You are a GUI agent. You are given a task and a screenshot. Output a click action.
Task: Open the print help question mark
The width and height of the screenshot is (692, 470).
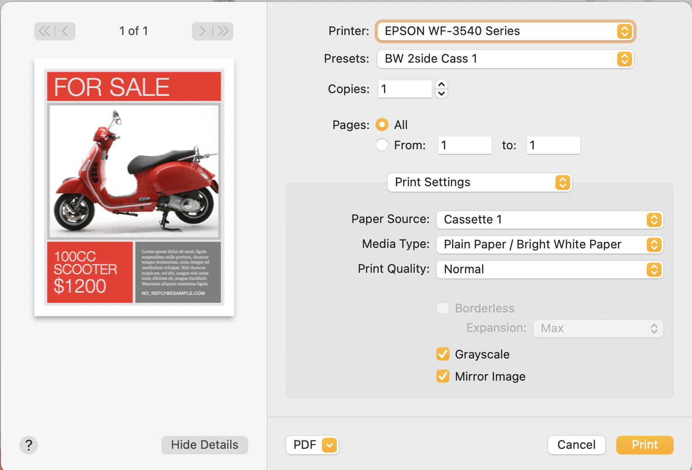29,445
